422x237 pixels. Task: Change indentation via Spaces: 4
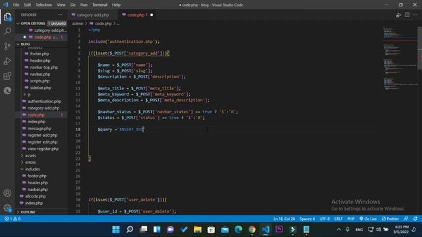pyautogui.click(x=307, y=219)
